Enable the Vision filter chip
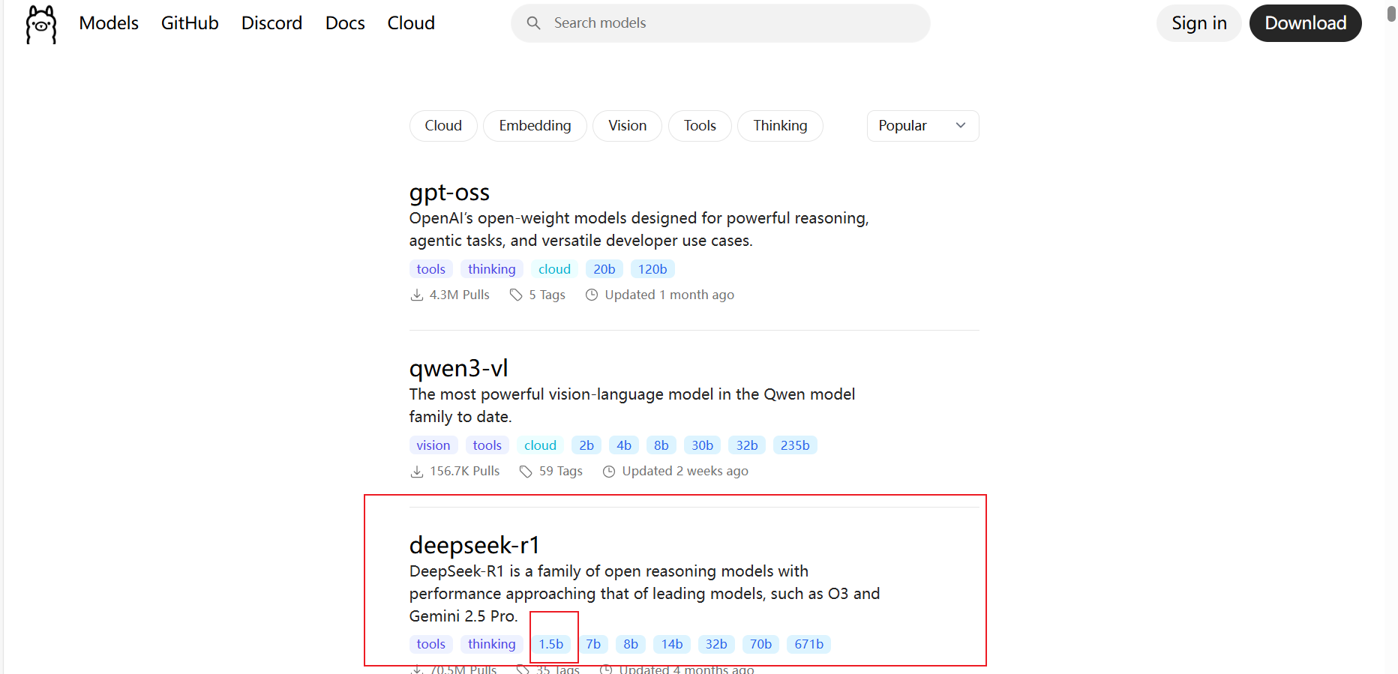1398x674 pixels. [627, 126]
